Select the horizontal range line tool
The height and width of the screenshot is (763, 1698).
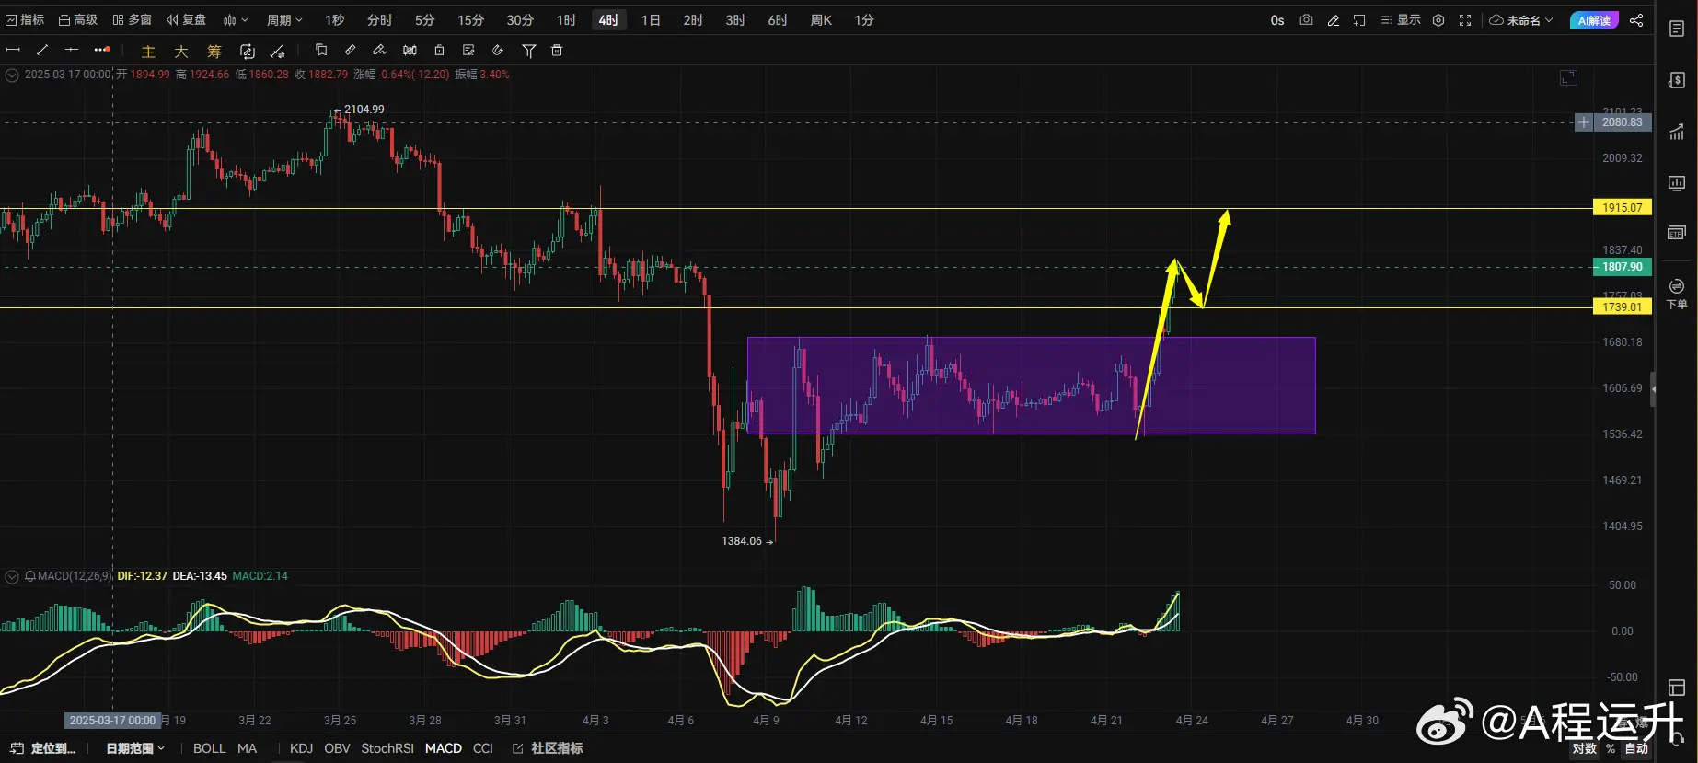[x=13, y=50]
